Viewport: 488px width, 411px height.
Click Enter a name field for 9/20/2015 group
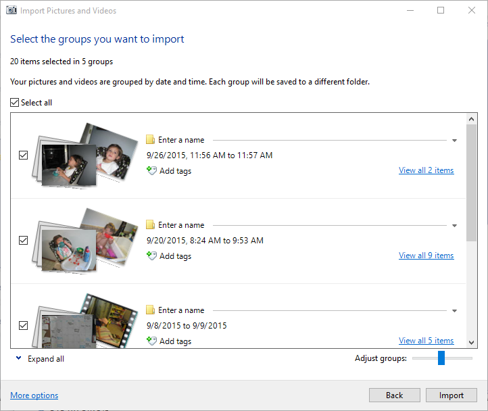302,225
